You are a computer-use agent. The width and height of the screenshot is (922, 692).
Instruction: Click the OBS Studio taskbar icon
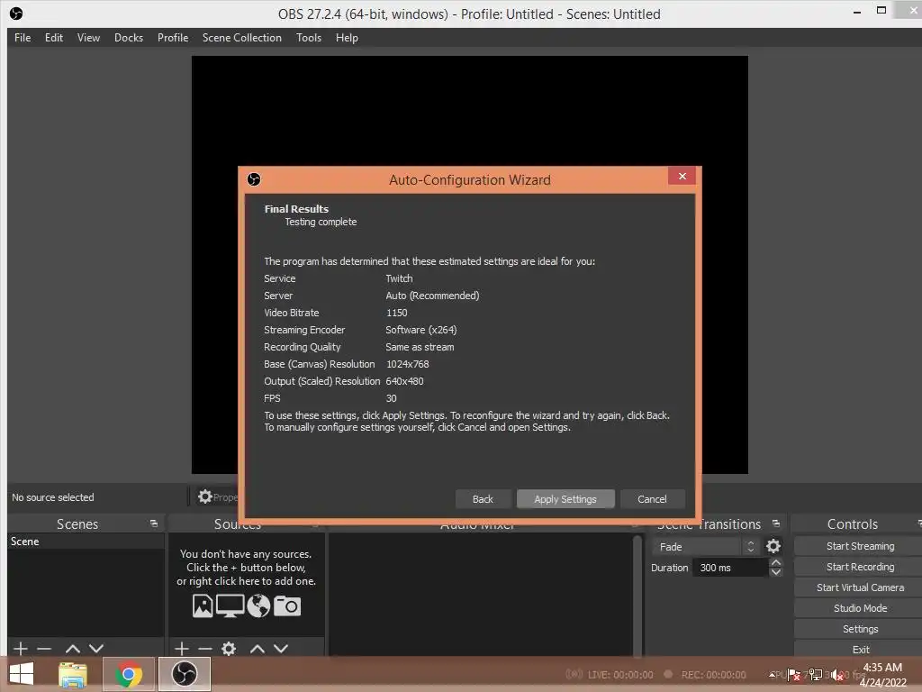click(x=185, y=674)
